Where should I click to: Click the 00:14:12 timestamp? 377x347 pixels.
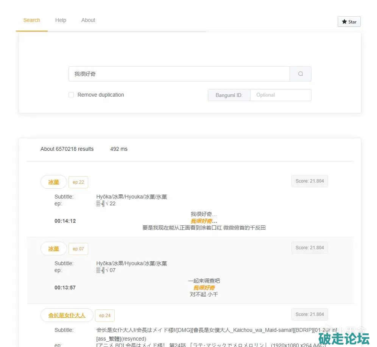65,221
